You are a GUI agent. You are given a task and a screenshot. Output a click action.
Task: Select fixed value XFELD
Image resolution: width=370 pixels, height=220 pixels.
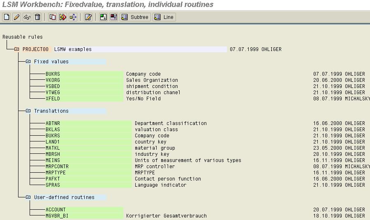84,98
